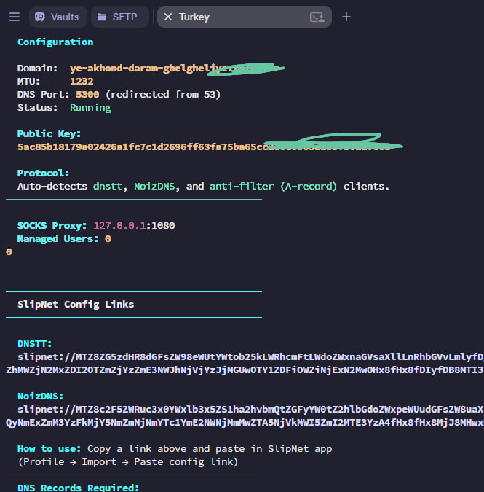Click the DNS Records Required heading

click(78, 488)
